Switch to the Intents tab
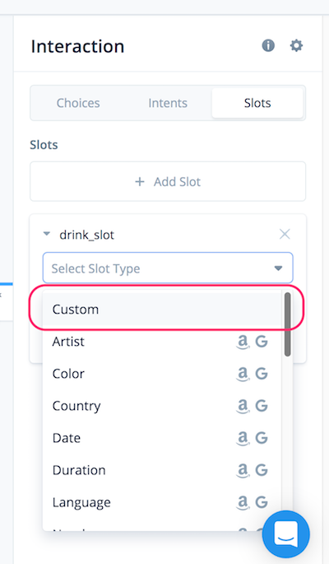Screen dimensions: 329x564 [168, 103]
